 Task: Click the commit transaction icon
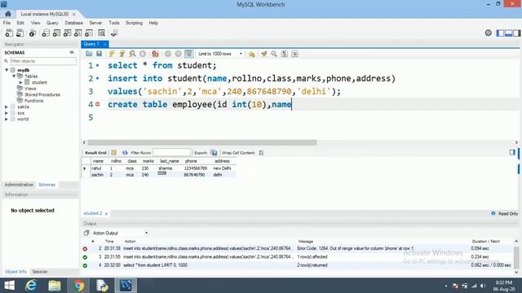click(x=168, y=54)
